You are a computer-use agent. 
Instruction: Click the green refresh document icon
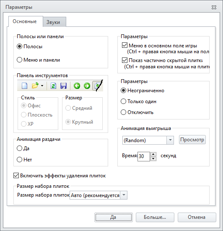(x=53, y=86)
